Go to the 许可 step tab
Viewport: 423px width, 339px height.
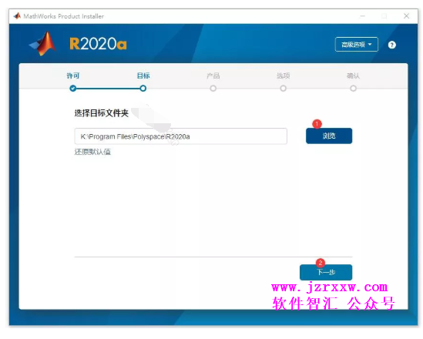tap(73, 76)
